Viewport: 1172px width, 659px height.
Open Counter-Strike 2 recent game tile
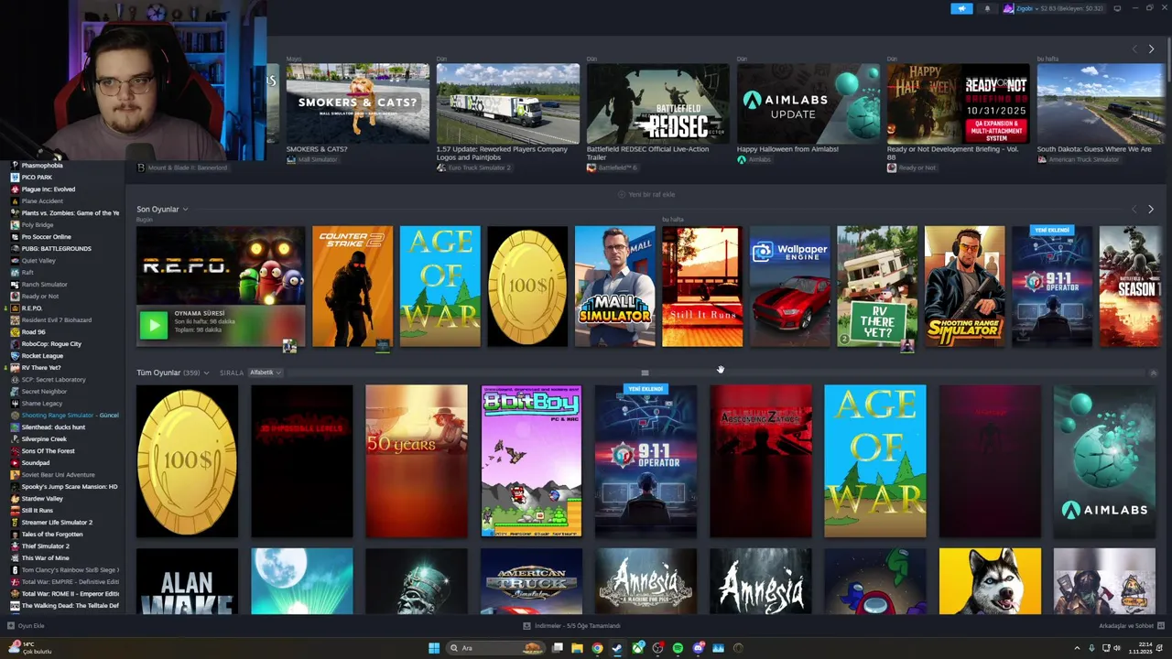tap(353, 286)
